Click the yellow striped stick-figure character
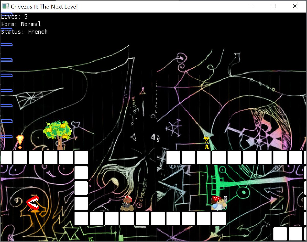307x242 pixels. (x=206, y=143)
